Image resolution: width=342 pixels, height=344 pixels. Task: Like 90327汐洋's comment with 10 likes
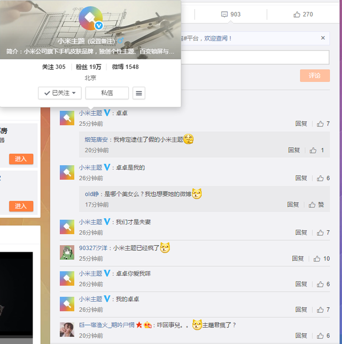pos(322,259)
